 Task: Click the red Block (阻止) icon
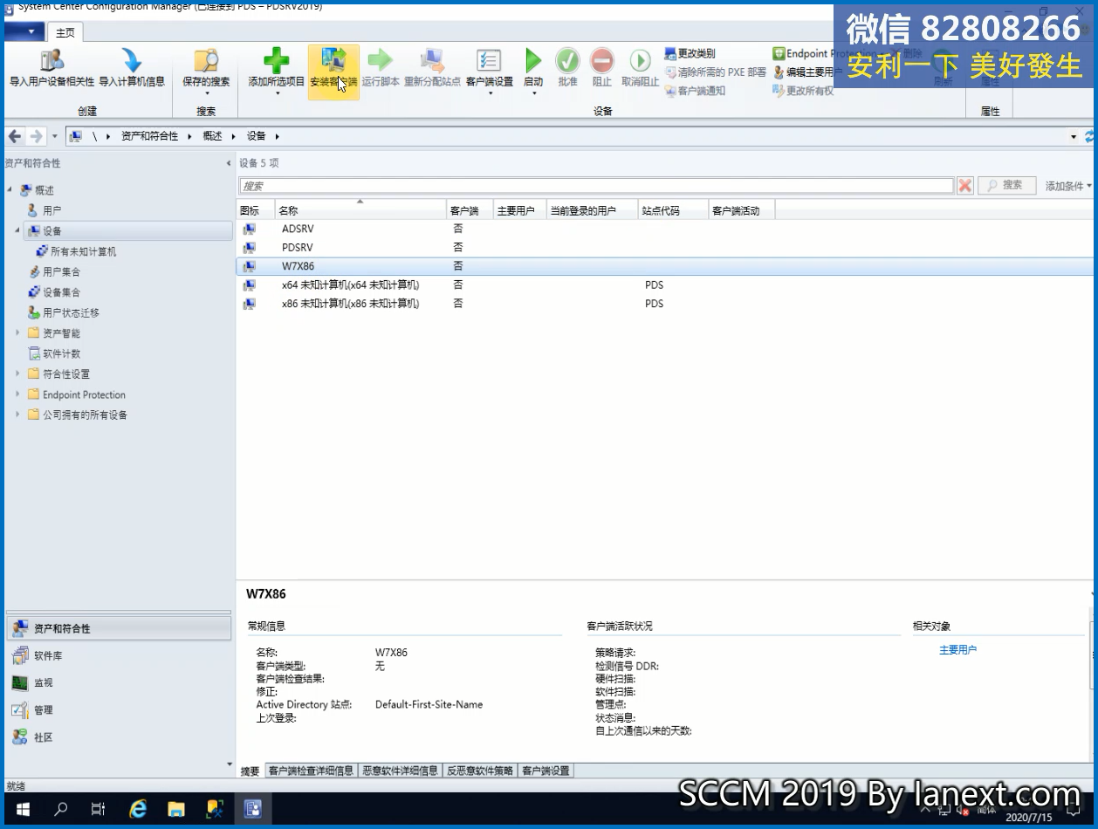pos(602,61)
